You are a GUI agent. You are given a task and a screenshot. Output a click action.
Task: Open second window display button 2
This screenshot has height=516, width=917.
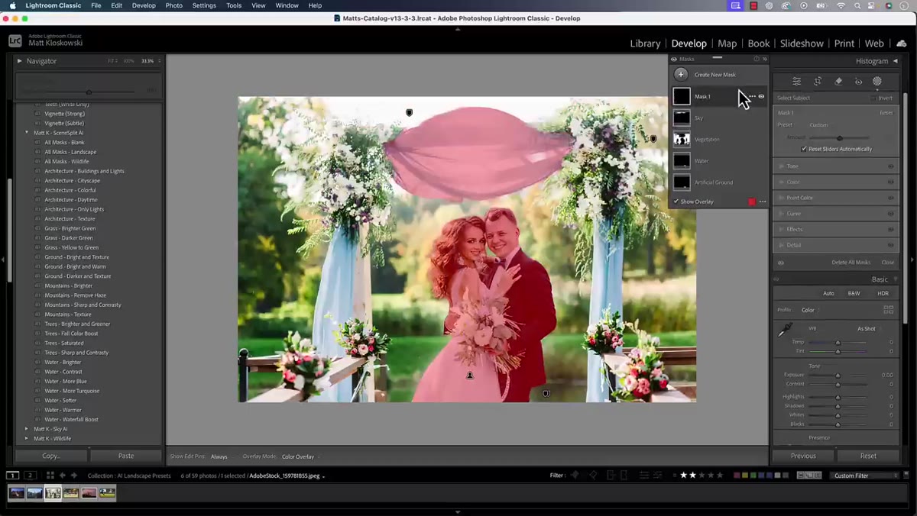(x=31, y=476)
